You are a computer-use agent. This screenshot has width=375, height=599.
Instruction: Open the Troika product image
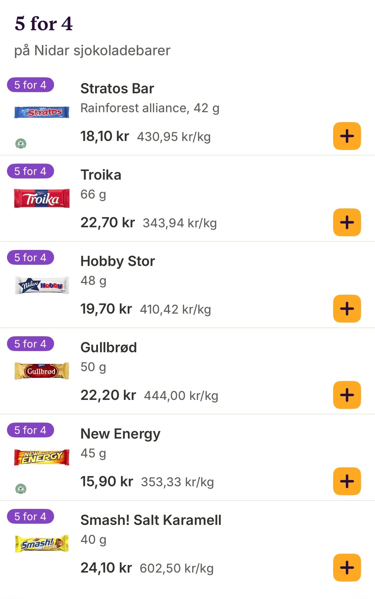coord(42,198)
